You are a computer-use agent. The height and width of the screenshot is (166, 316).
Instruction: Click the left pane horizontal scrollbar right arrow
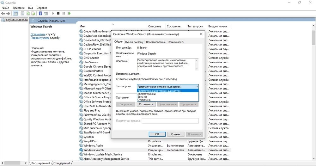[26, 163]
